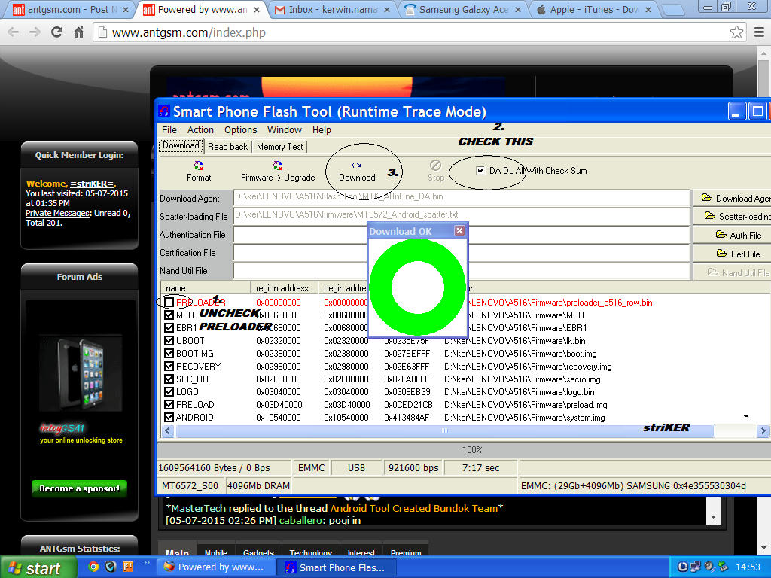Open the Window menu
The width and height of the screenshot is (771, 578).
coord(284,129)
